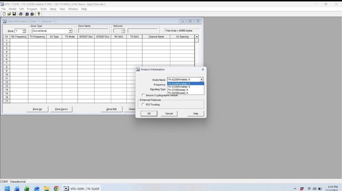
Task: Click the COM1 status bar entry
Action: [x=4, y=182]
